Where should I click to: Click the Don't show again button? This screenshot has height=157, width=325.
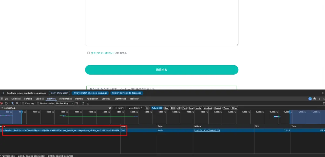click(x=59, y=93)
